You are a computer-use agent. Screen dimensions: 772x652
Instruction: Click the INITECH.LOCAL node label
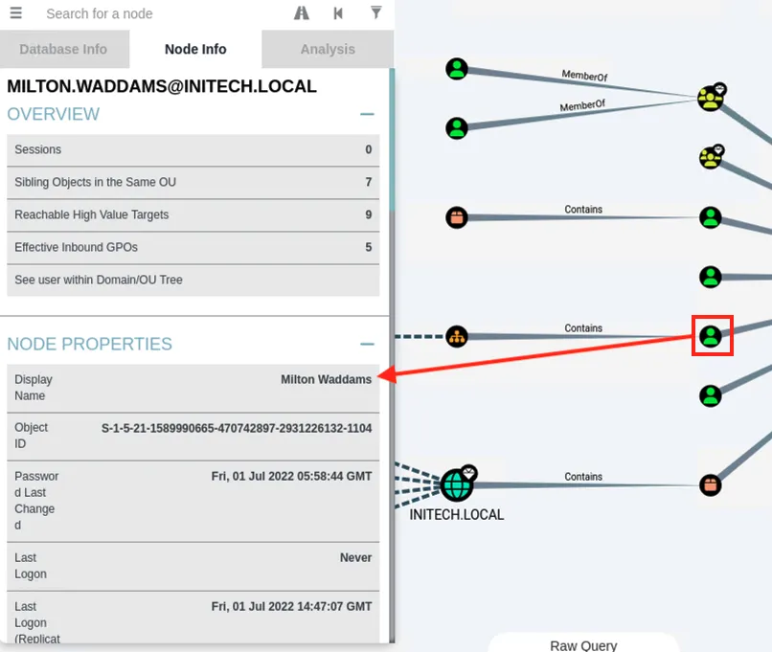(457, 515)
